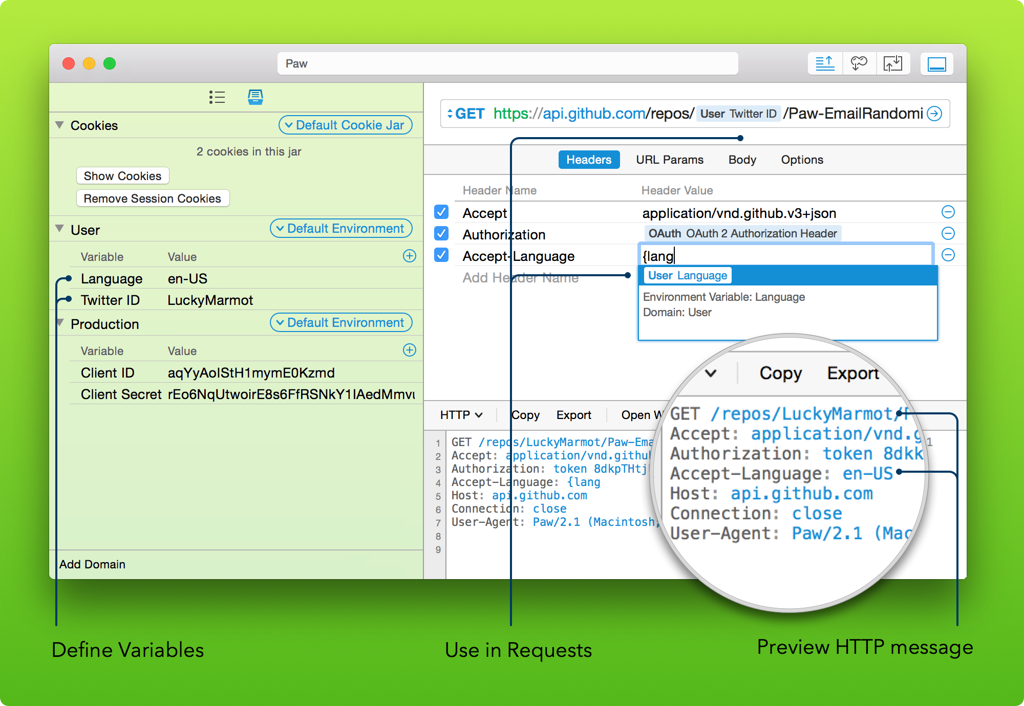Click the Paw title field

point(507,64)
